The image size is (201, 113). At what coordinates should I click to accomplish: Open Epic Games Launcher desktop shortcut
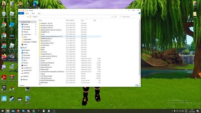[x=4, y=89]
